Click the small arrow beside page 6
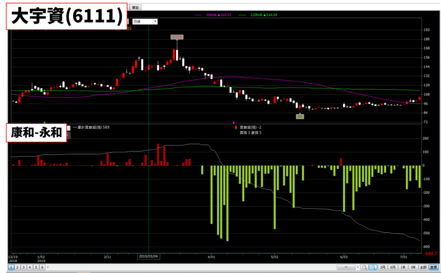The height and width of the screenshot is (273, 441). tap(47, 267)
